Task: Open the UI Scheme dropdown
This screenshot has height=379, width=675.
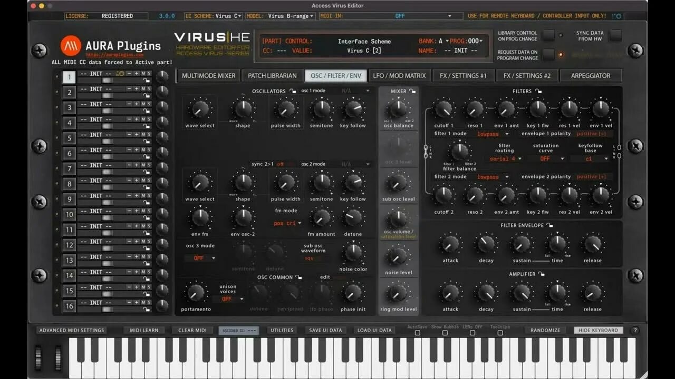Action: 214,16
